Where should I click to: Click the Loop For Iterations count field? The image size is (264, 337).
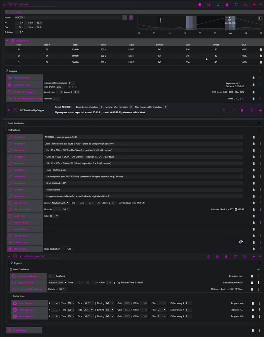pyautogui.click(x=51, y=276)
